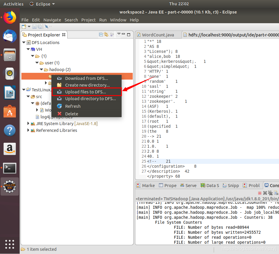
Task: Click the Save All toolbar icon
Action: pyautogui.click(x=40, y=27)
